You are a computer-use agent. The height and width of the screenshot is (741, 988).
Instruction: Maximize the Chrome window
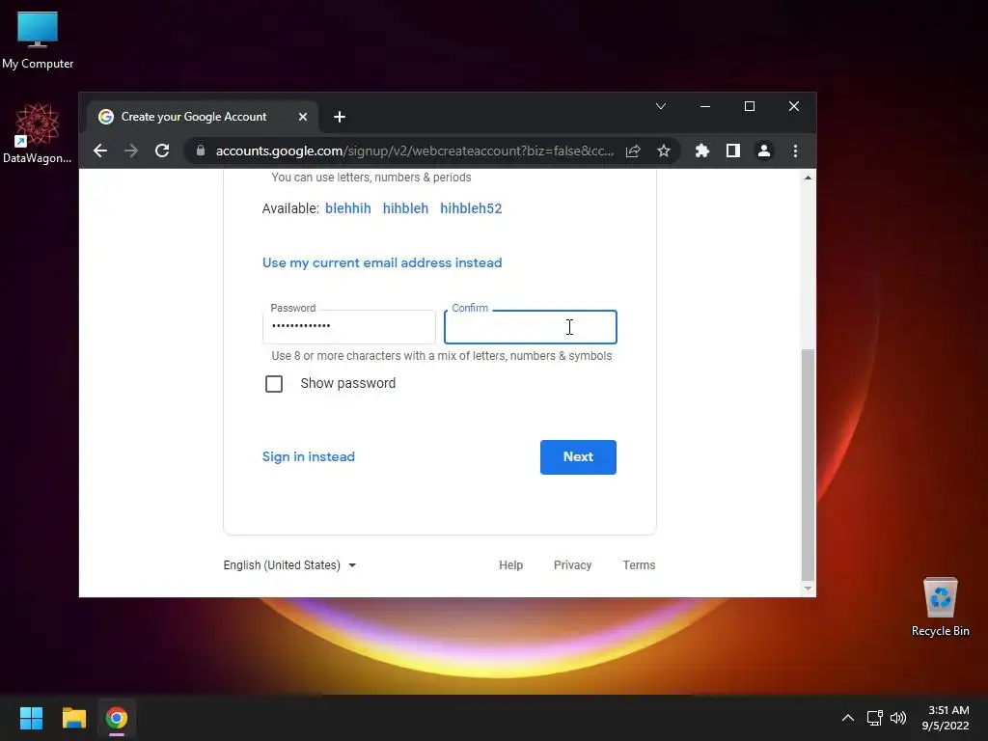(749, 106)
